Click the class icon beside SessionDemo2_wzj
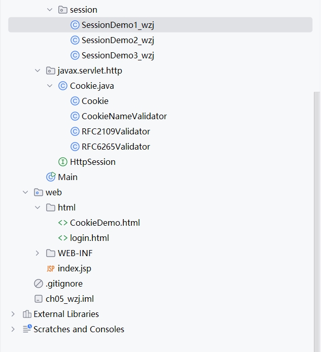322x352 pixels. [x=75, y=40]
